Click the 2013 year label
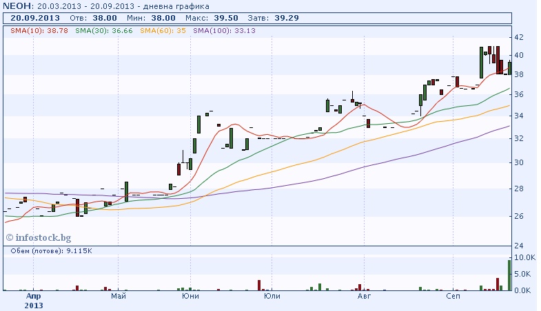541x311 pixels. coord(34,305)
